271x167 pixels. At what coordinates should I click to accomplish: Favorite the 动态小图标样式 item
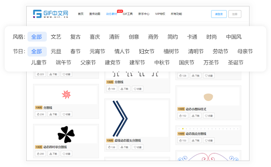209,116
